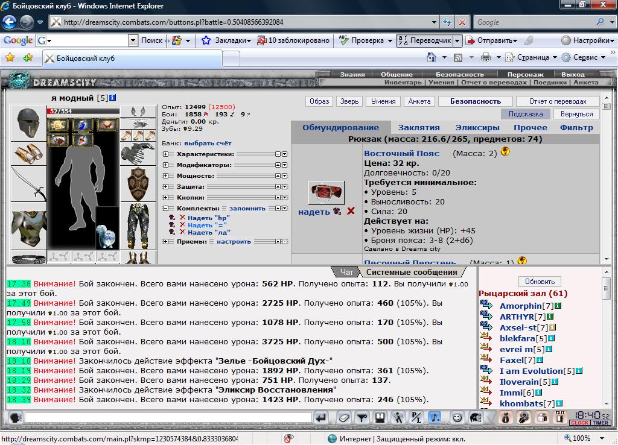Click the smiley emoticons icon in chat bar

click(457, 417)
